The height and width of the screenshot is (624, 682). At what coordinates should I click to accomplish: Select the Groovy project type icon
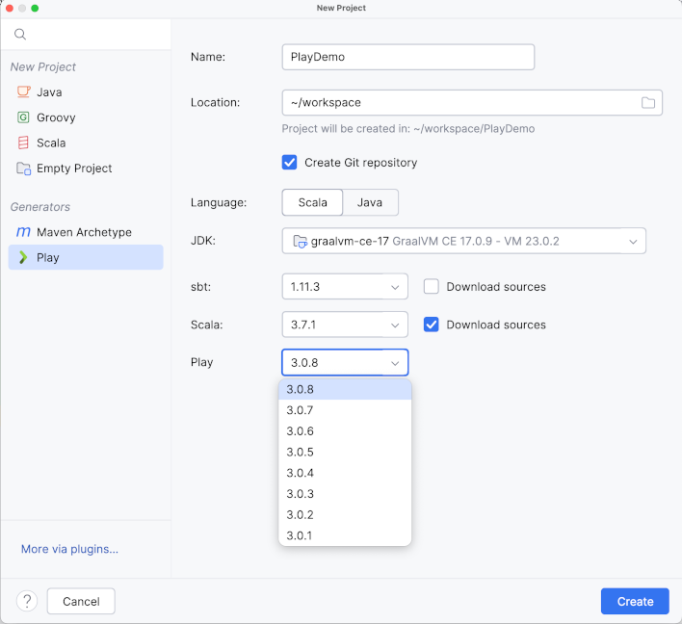(x=23, y=117)
